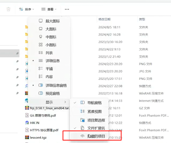Click the 小图标 four-squares glyph
The width and height of the screenshot is (171, 143).
click(x=41, y=45)
